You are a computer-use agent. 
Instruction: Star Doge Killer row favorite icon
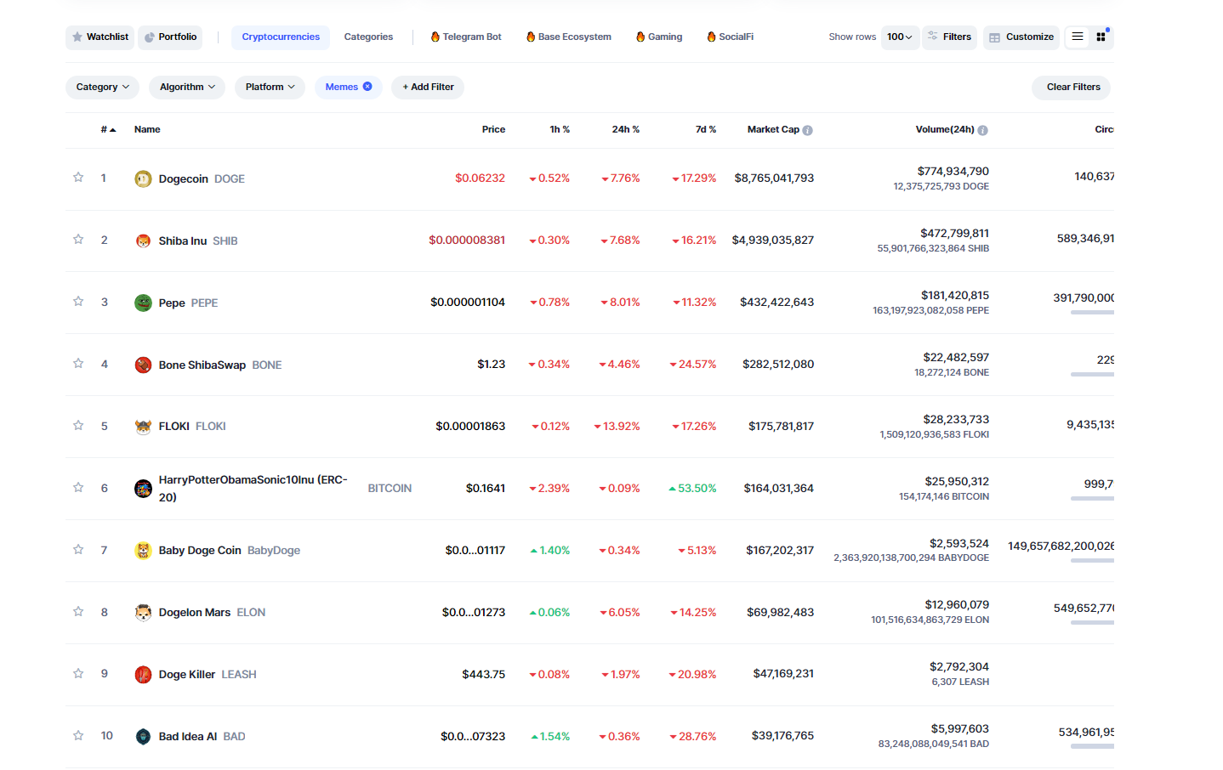coord(78,674)
